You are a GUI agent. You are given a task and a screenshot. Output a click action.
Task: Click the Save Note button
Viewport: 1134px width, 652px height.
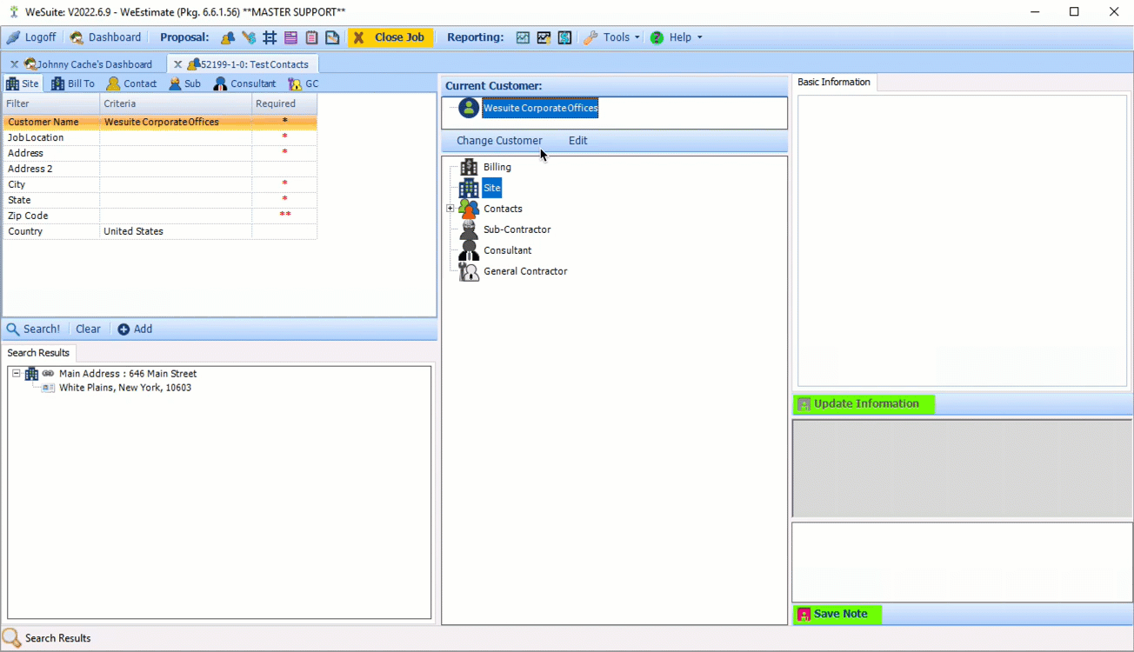click(837, 614)
